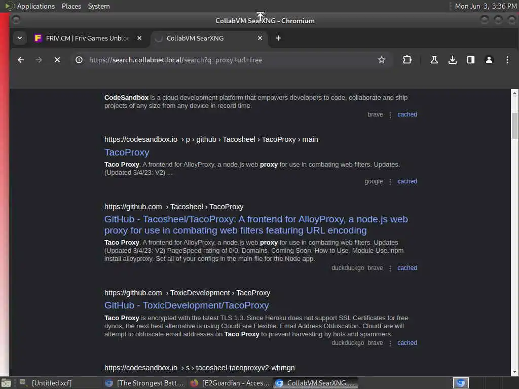
Task: Click https://github.com Tacosheel TacoProxy URL
Action: (174, 207)
